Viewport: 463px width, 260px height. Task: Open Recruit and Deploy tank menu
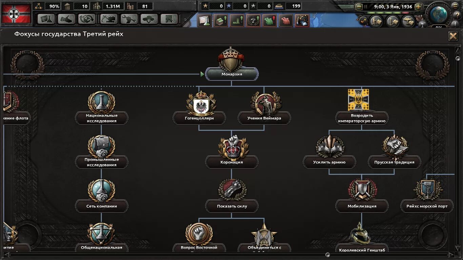(x=149, y=19)
